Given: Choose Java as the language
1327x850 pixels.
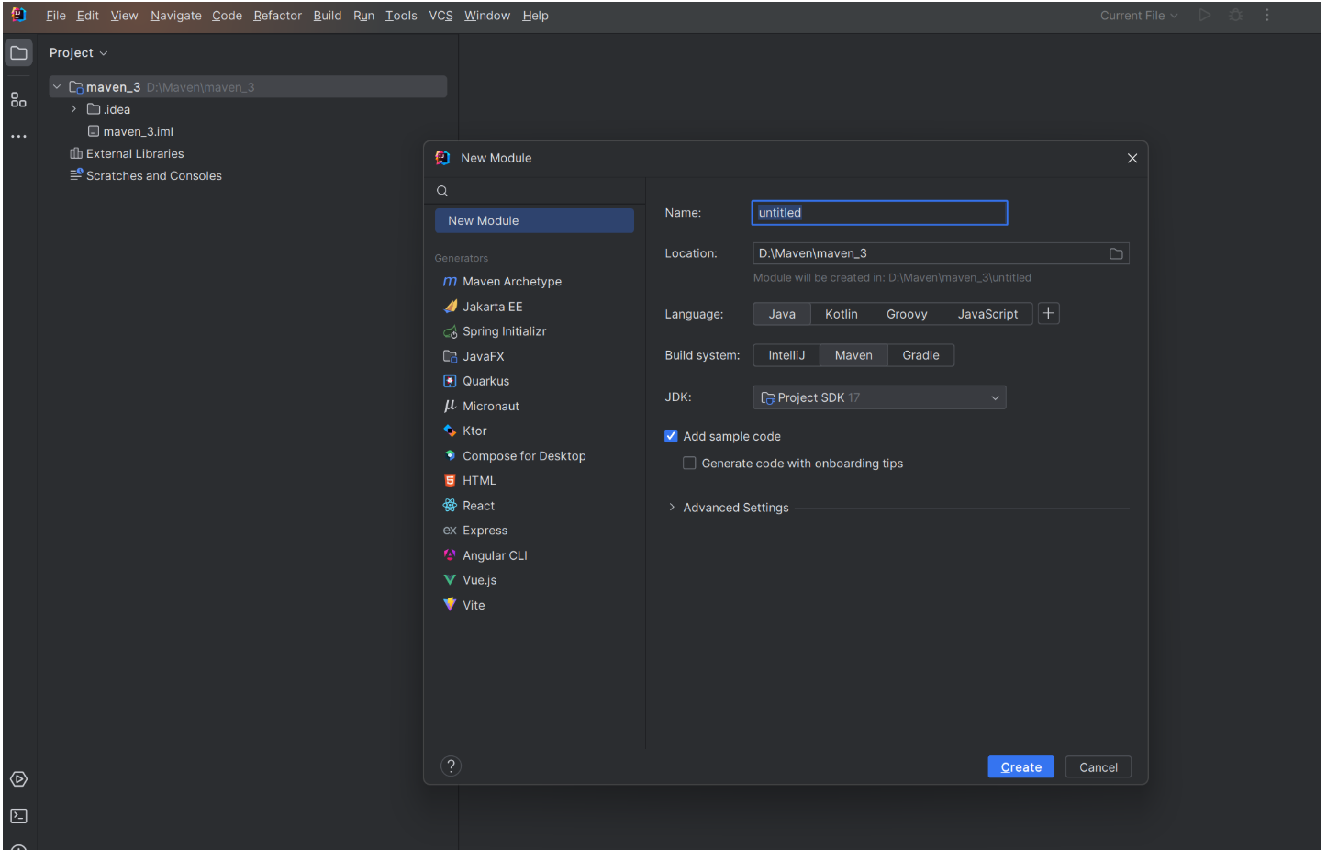Looking at the screenshot, I should pos(782,314).
